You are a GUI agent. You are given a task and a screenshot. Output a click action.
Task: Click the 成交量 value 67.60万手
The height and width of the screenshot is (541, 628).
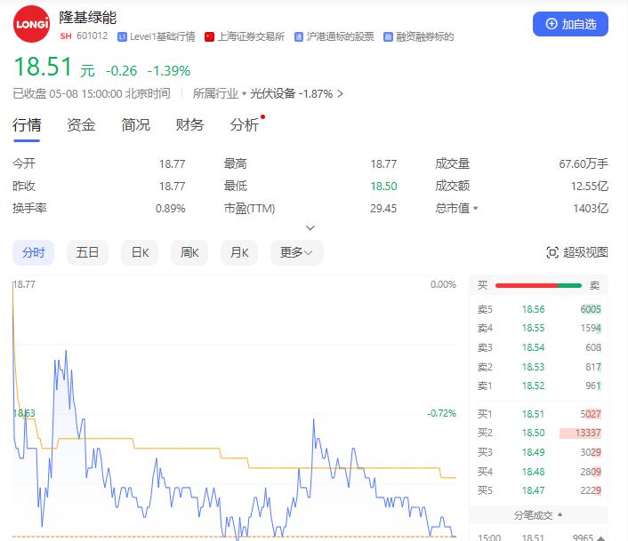pyautogui.click(x=584, y=164)
